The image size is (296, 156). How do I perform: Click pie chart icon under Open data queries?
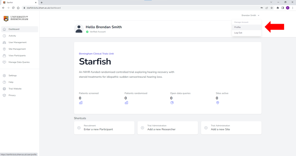(172, 103)
